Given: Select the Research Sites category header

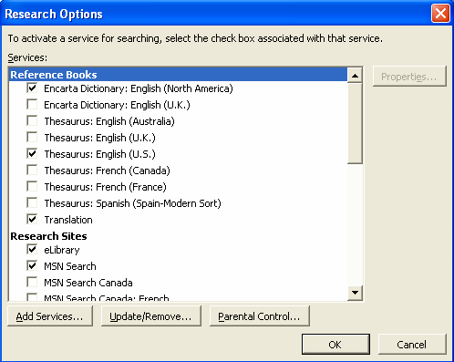Looking at the screenshot, I should point(48,236).
